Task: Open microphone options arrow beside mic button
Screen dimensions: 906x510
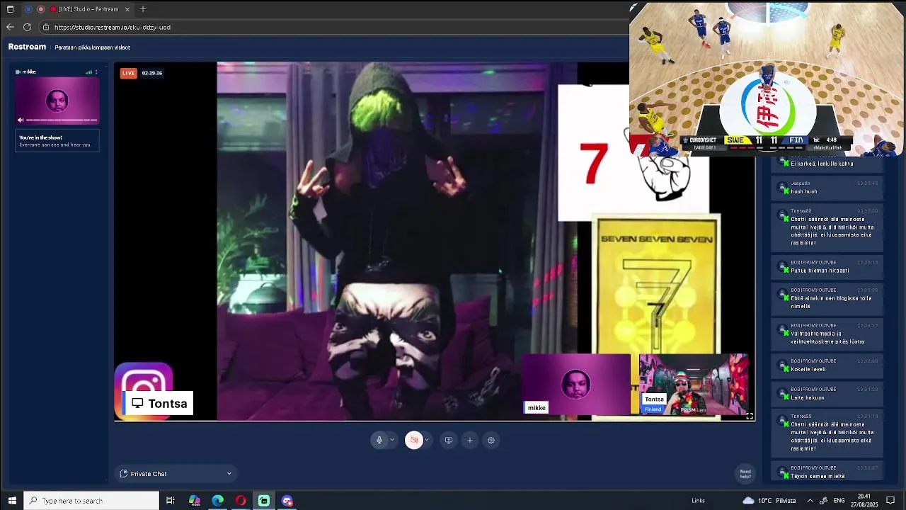Action: click(392, 440)
